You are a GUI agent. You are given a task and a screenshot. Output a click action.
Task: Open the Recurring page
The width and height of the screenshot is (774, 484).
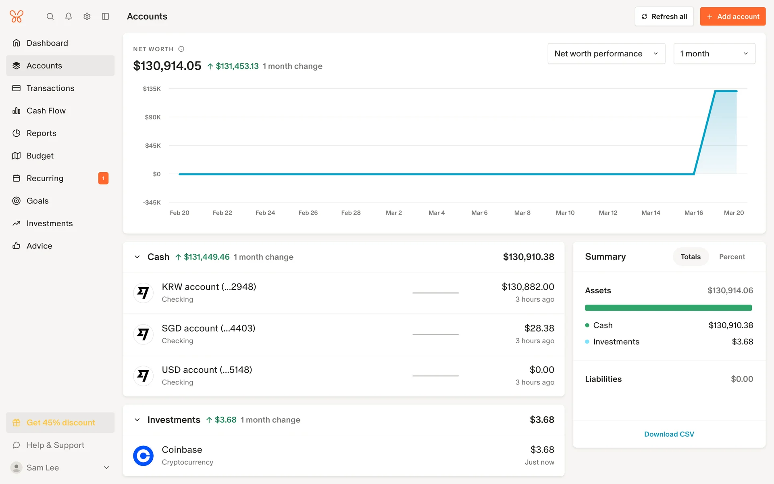pos(45,178)
